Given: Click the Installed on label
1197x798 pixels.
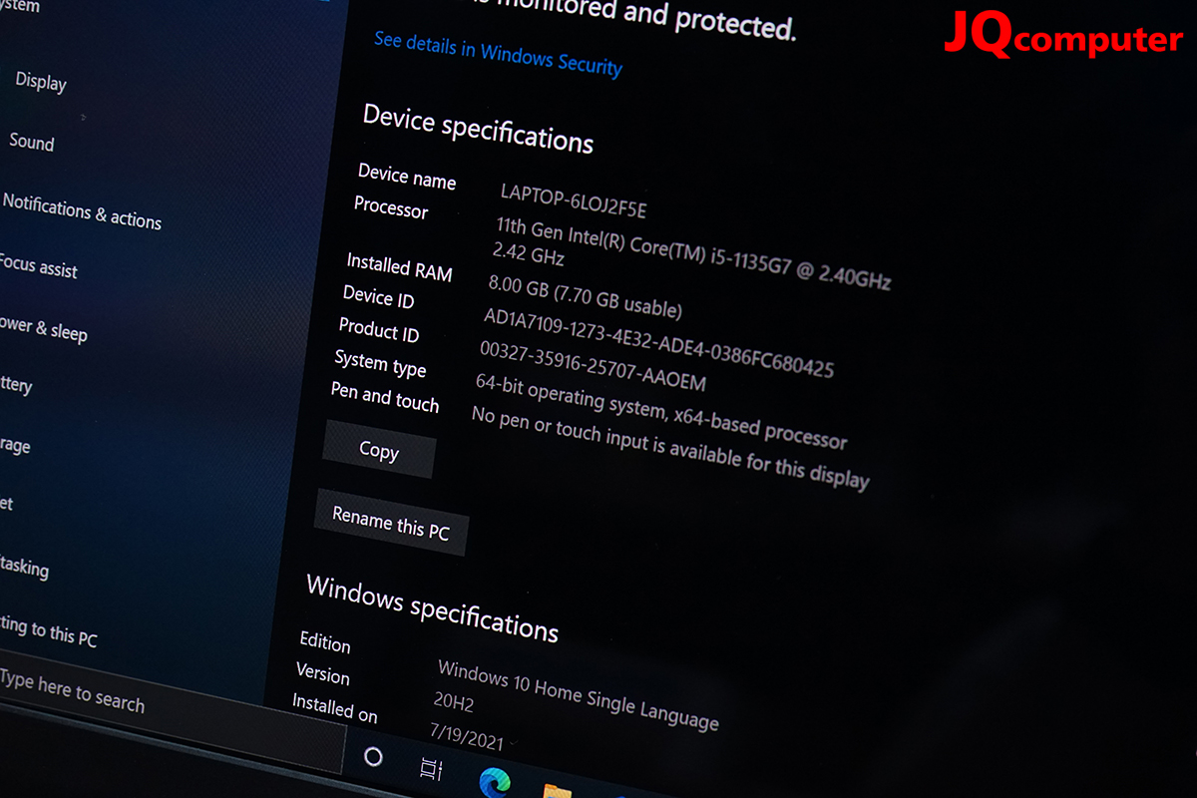Looking at the screenshot, I should click(x=335, y=707).
